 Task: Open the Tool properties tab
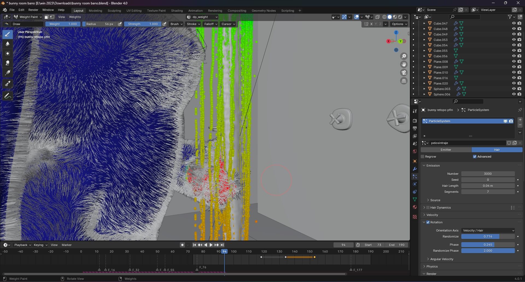[x=415, y=111]
